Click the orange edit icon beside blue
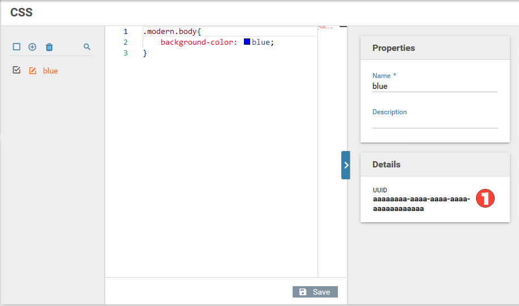The width and height of the screenshot is (519, 306). pos(33,71)
